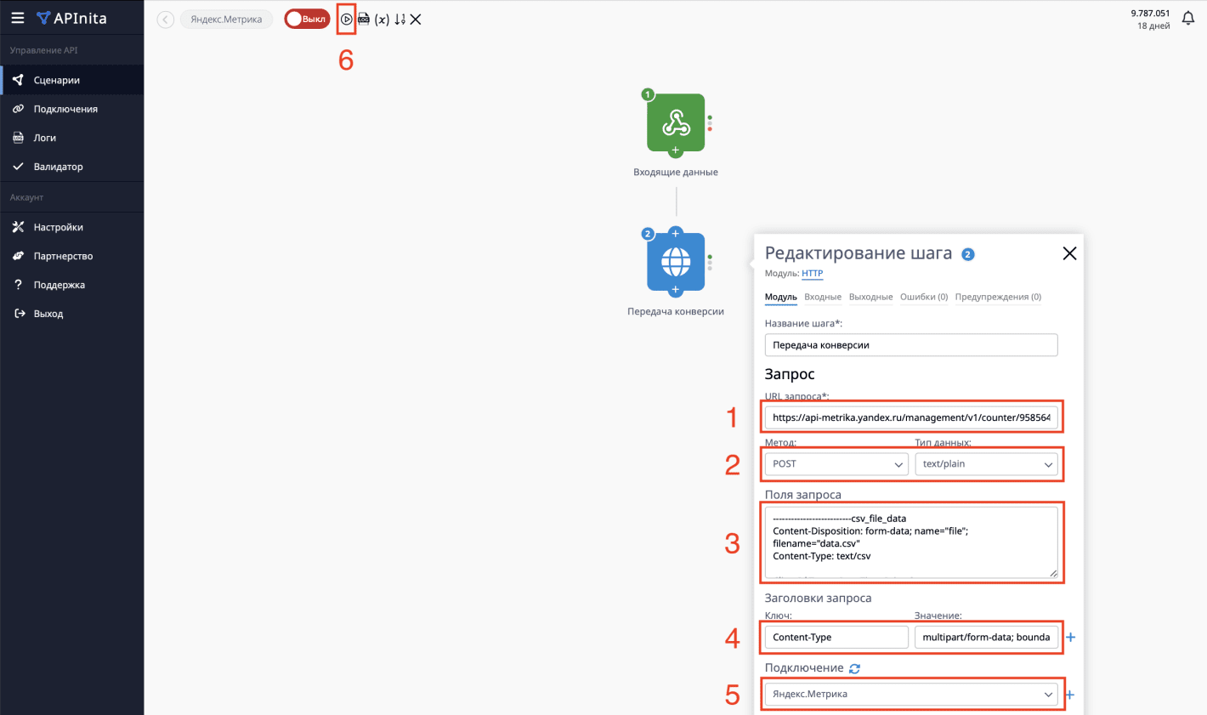Select the green webhook step node
Screen dimensions: 1207x715
click(x=676, y=123)
